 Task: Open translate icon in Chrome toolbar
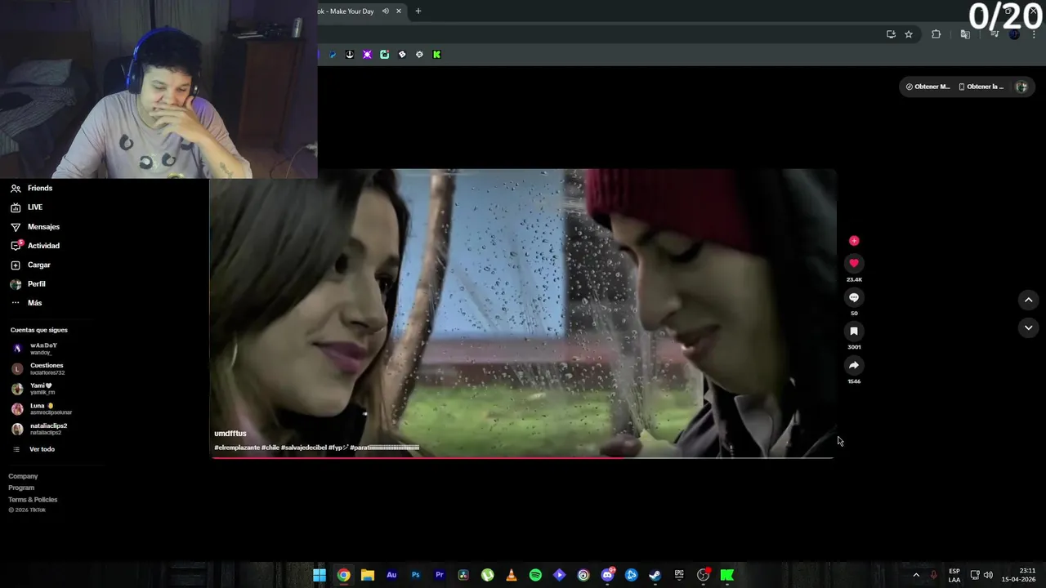pyautogui.click(x=965, y=34)
